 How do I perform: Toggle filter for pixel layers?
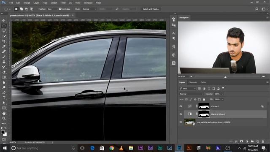click(x=199, y=89)
